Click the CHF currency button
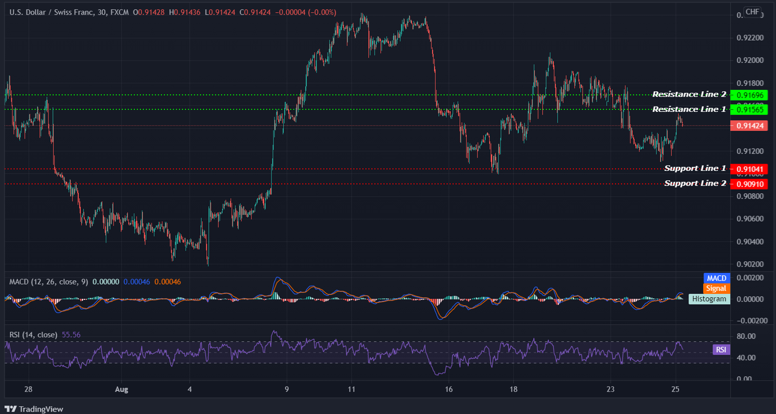The width and height of the screenshot is (776, 414). coord(753,12)
